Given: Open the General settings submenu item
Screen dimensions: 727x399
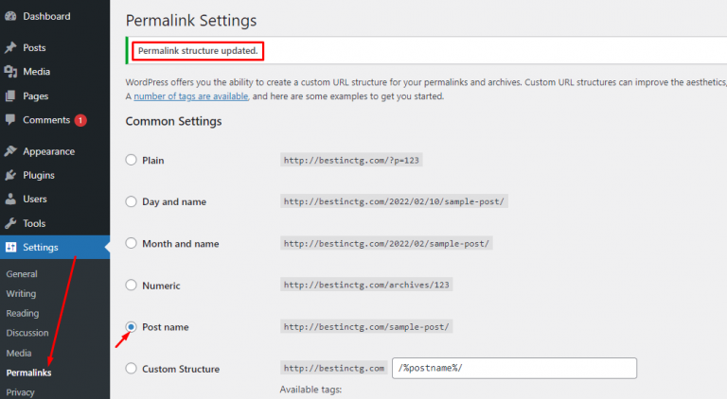Looking at the screenshot, I should pyautogui.click(x=22, y=274).
